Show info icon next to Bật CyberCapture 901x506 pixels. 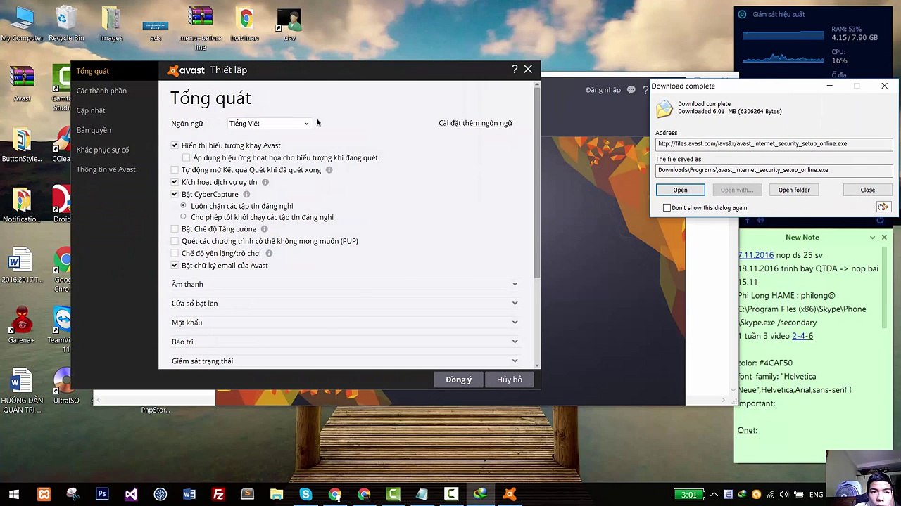(x=246, y=194)
